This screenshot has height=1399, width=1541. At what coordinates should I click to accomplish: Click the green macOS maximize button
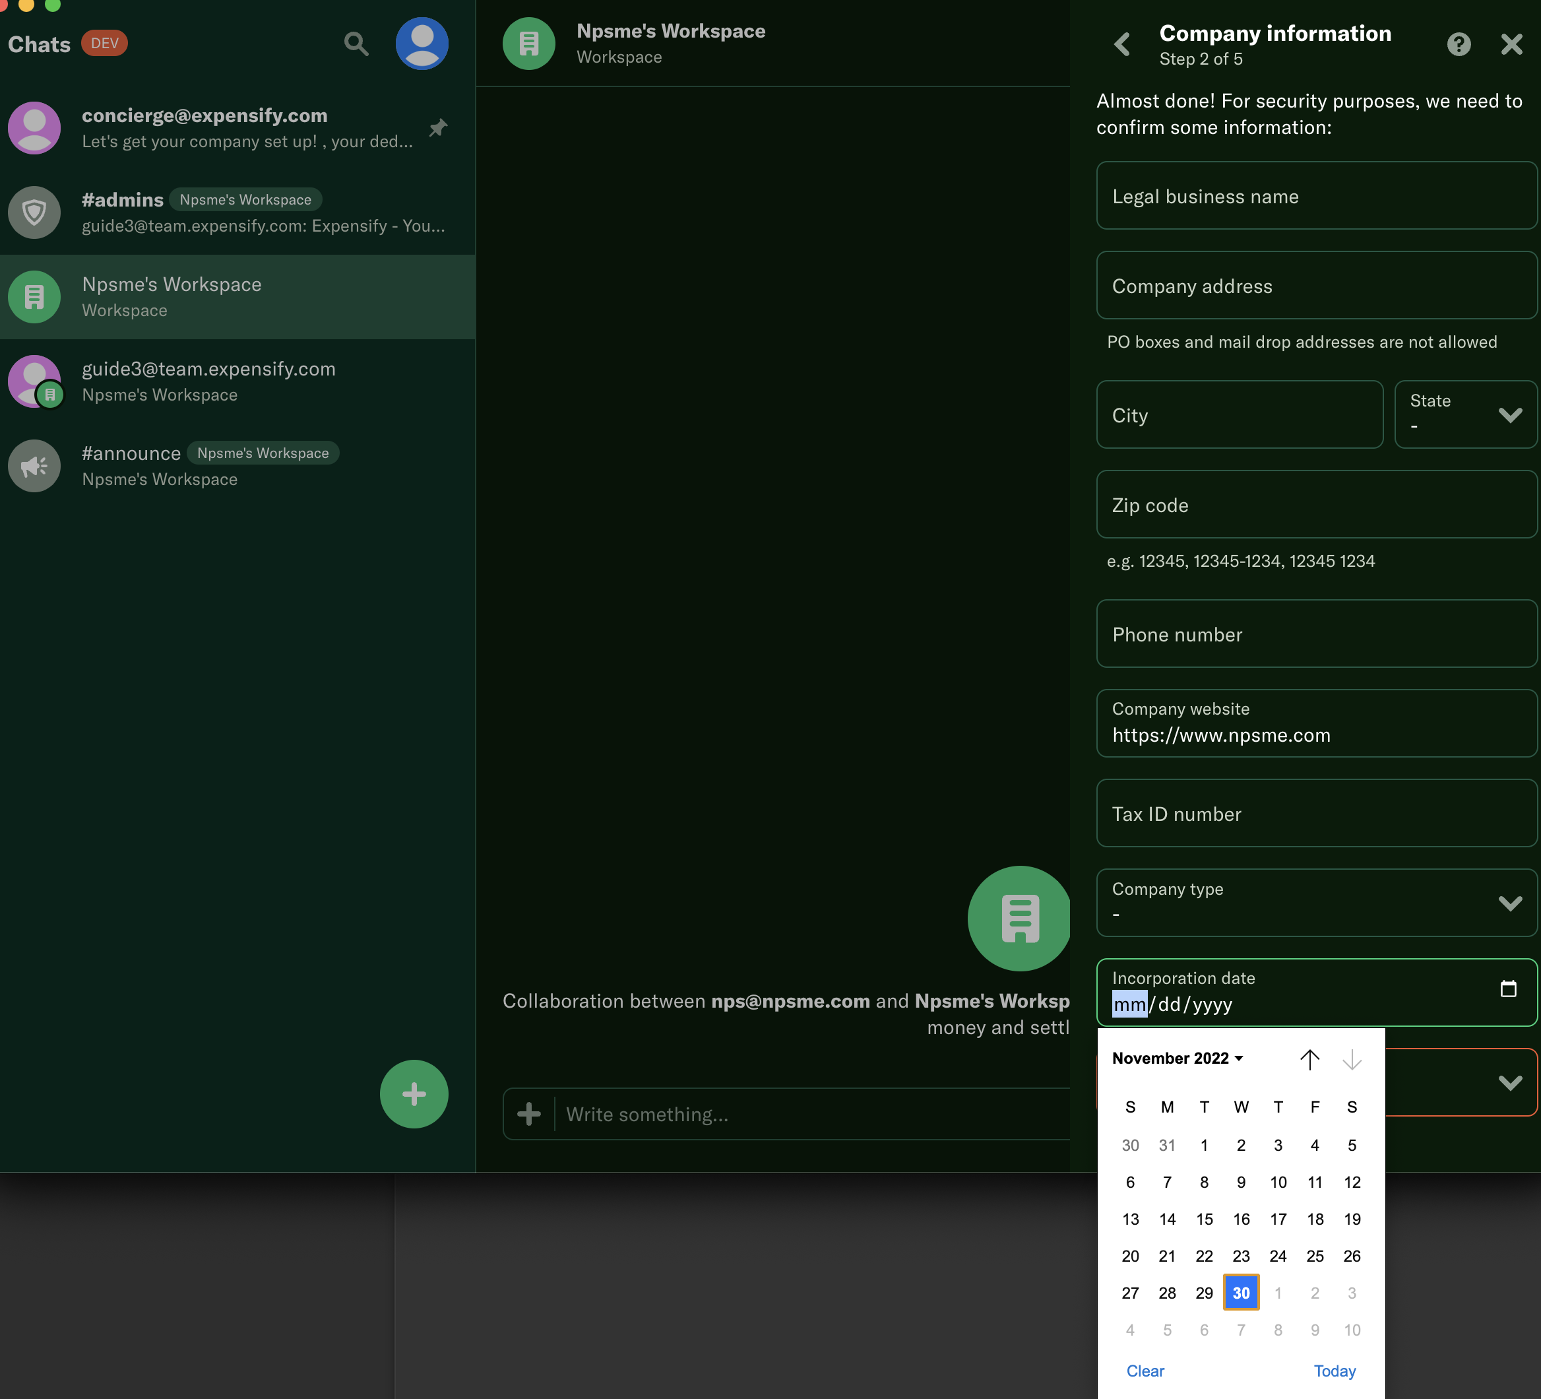[53, 5]
